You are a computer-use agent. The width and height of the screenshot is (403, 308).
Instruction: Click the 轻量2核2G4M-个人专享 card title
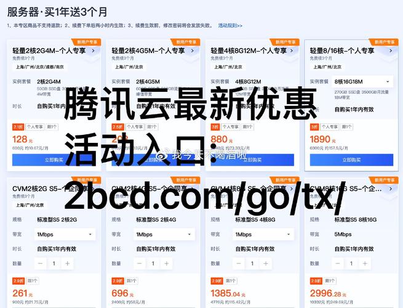(x=49, y=51)
